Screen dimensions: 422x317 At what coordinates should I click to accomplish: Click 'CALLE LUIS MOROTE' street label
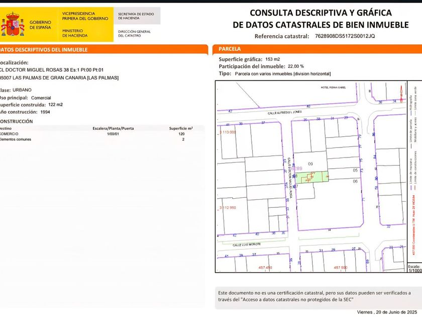click(x=247, y=245)
